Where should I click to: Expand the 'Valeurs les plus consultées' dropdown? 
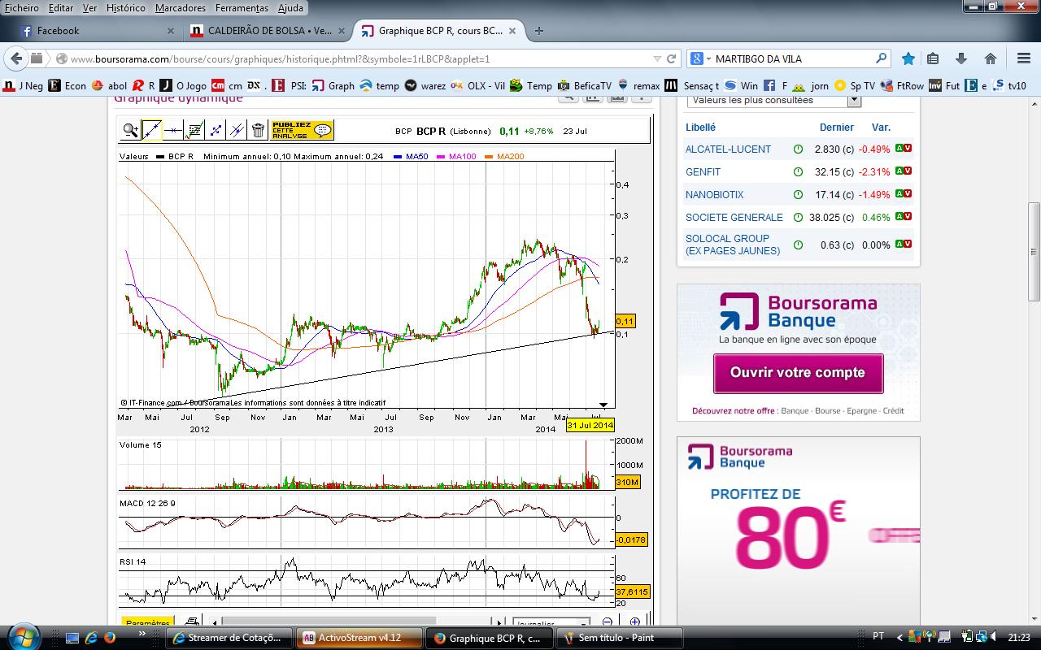tap(854, 100)
